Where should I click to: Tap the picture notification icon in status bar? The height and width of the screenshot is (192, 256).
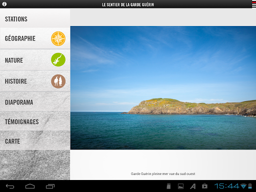coord(180,186)
